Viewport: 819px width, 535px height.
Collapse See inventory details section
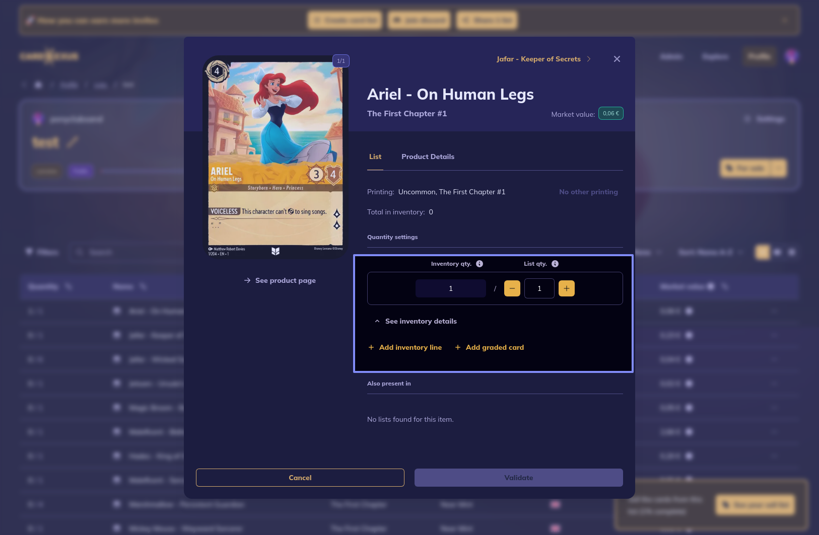[x=416, y=321]
